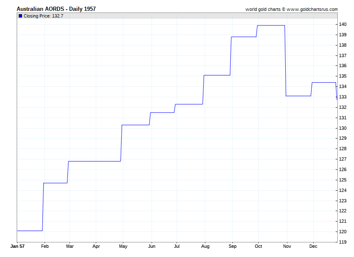Click the 130 y-axis value
The height and width of the screenshot is (257, 354).
[x=343, y=128]
